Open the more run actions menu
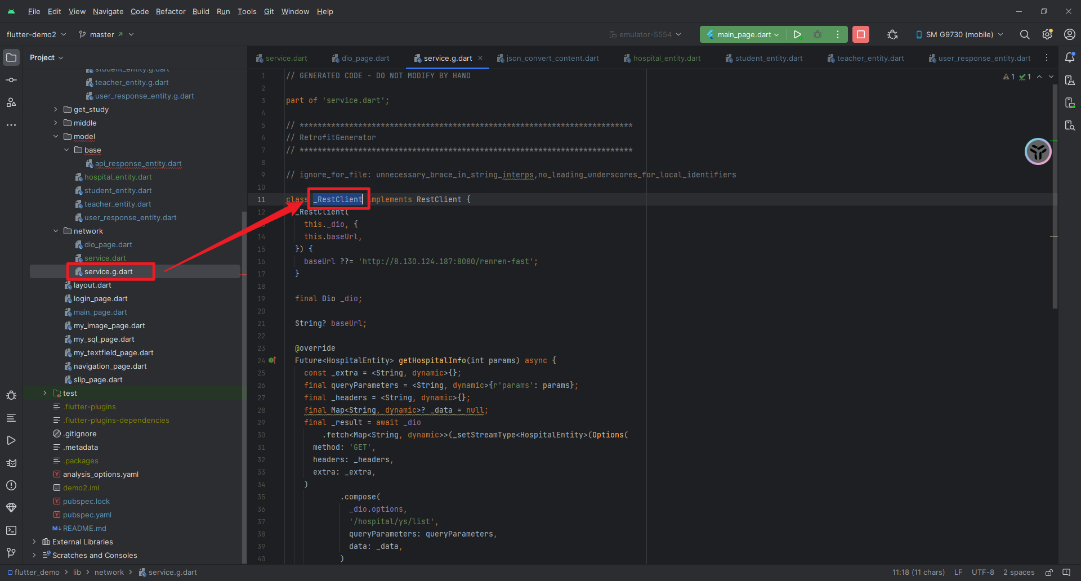Viewport: 1081px width, 581px height. [x=838, y=34]
